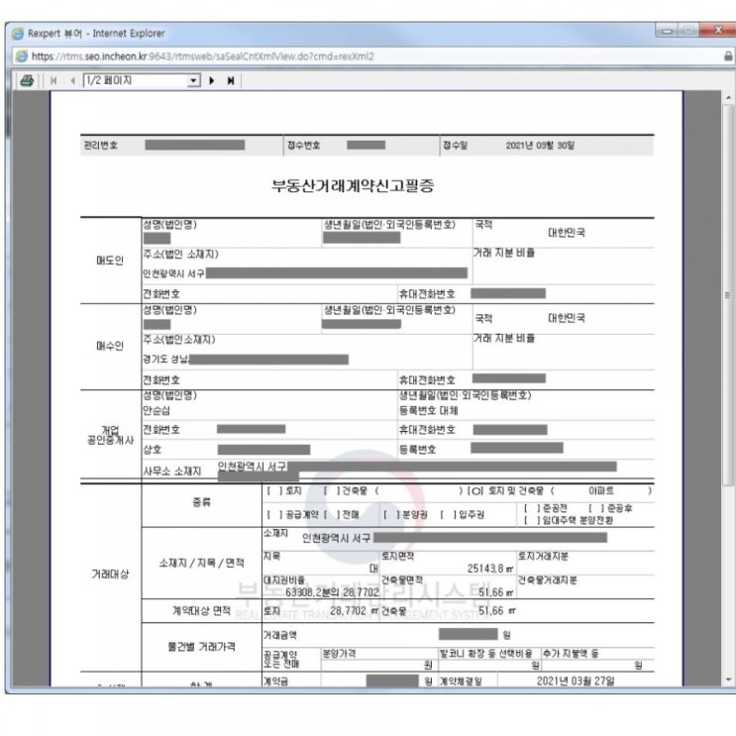Click the 매도인 address 인천광역시 서구
The image size is (736, 736).
(x=174, y=273)
